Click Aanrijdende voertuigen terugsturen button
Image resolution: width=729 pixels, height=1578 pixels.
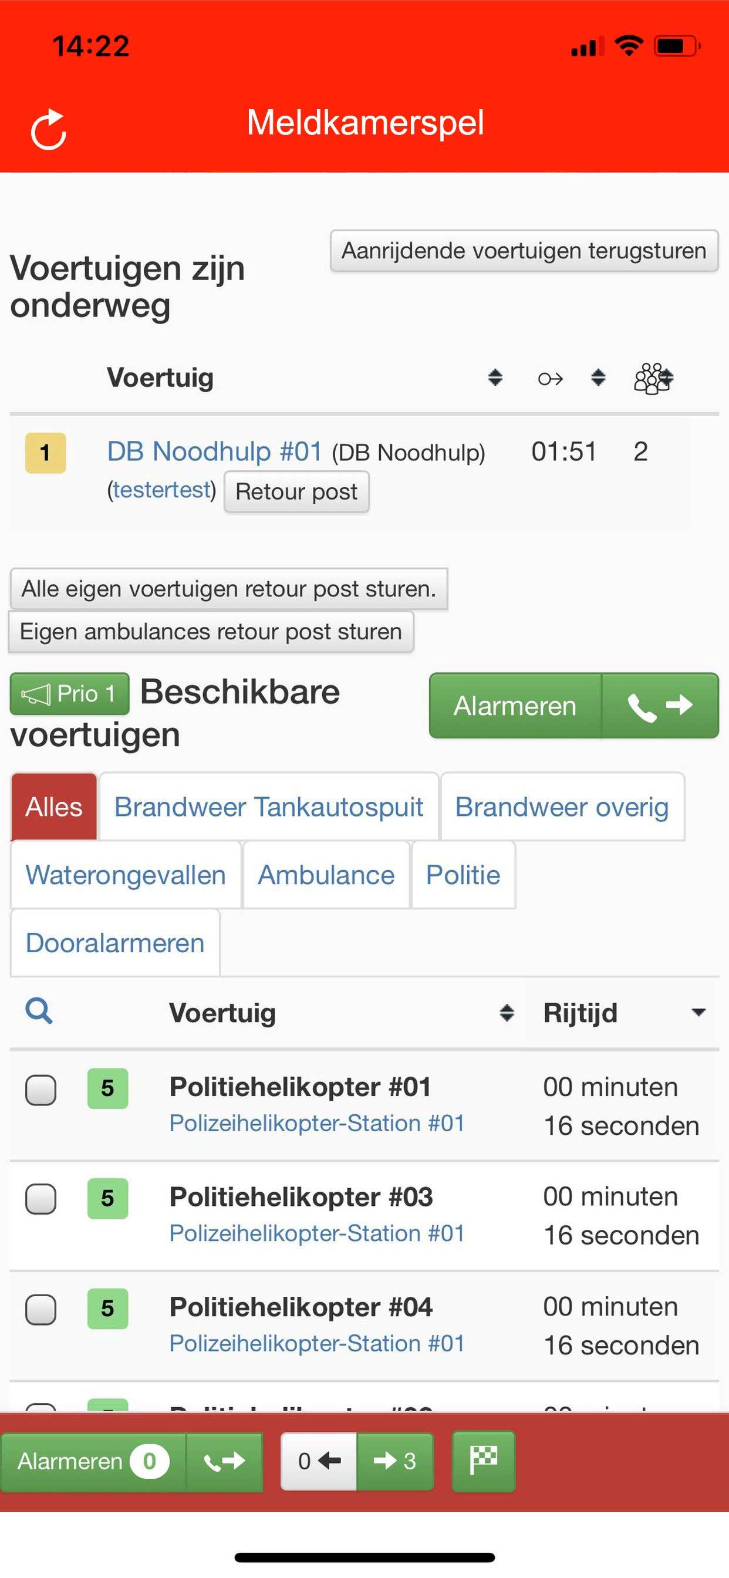click(x=524, y=251)
